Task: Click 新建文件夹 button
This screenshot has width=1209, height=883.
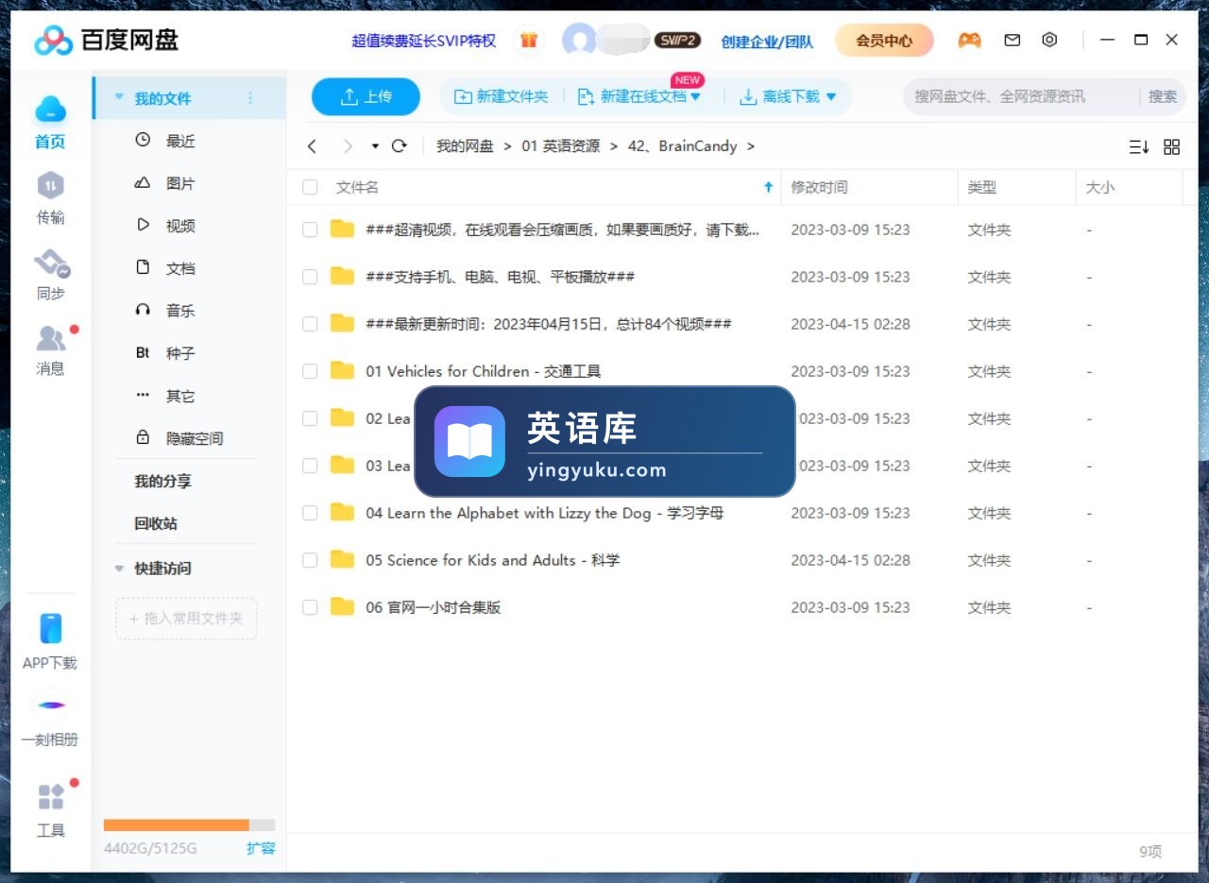Action: pyautogui.click(x=502, y=96)
